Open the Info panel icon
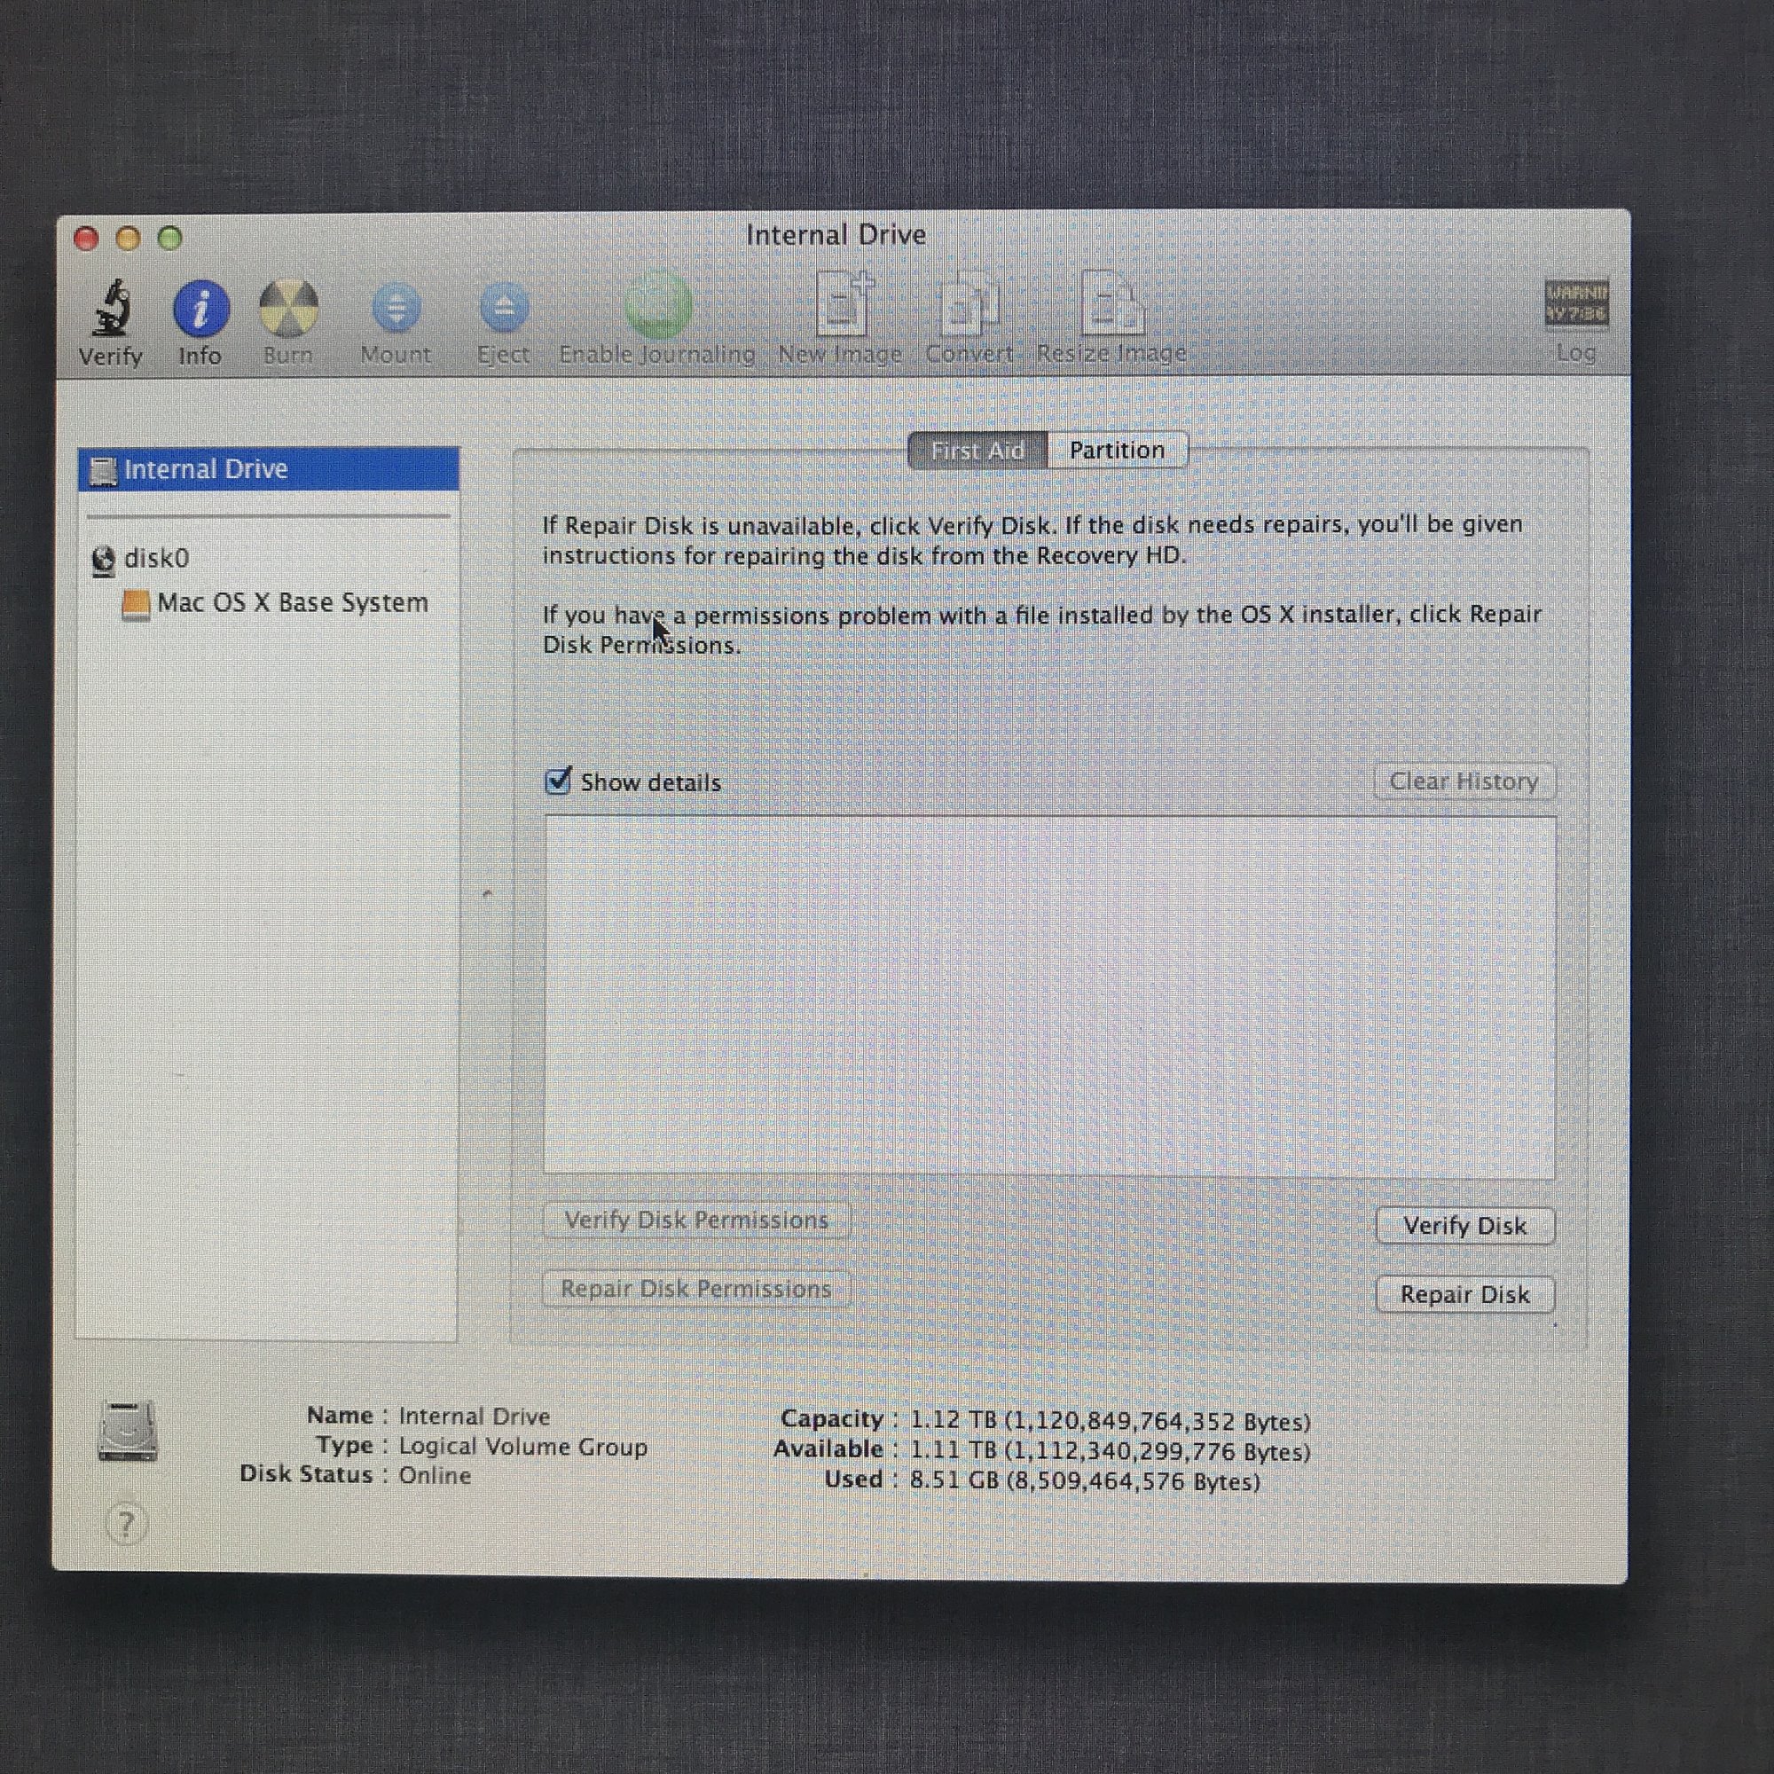The width and height of the screenshot is (1774, 1774). tap(201, 310)
